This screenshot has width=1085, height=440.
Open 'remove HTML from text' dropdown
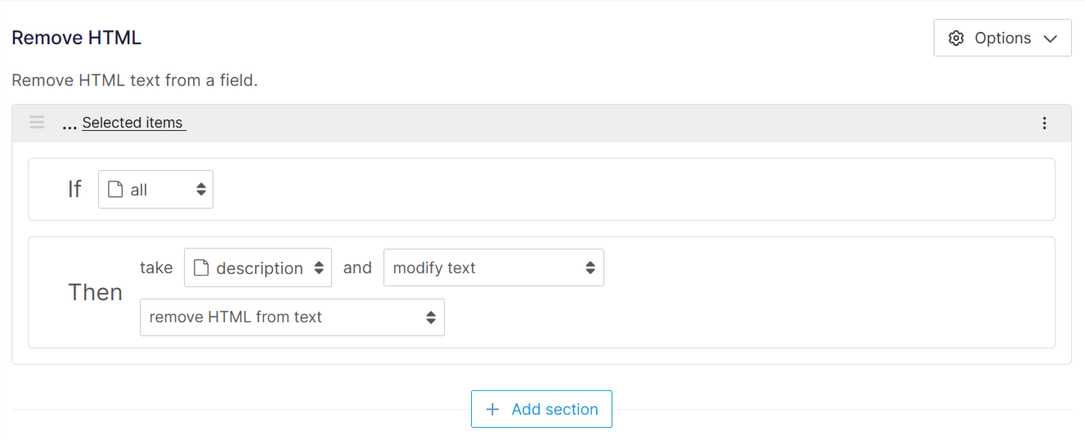click(292, 317)
